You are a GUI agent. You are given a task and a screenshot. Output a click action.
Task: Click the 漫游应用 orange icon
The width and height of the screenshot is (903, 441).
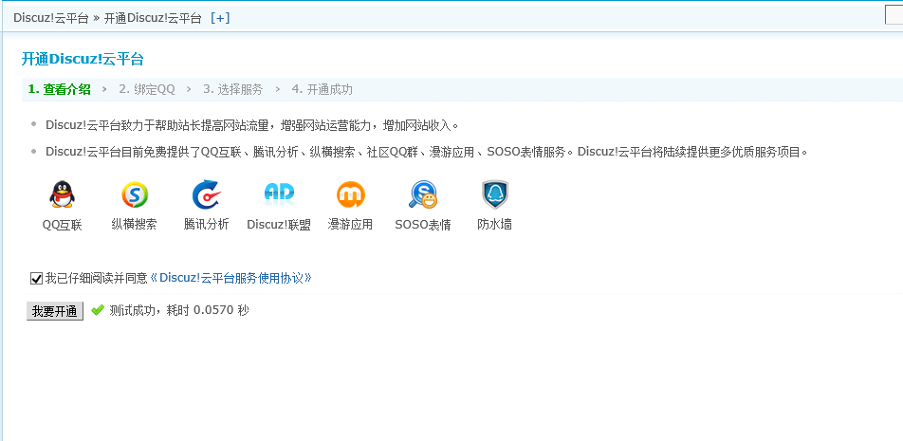(351, 194)
